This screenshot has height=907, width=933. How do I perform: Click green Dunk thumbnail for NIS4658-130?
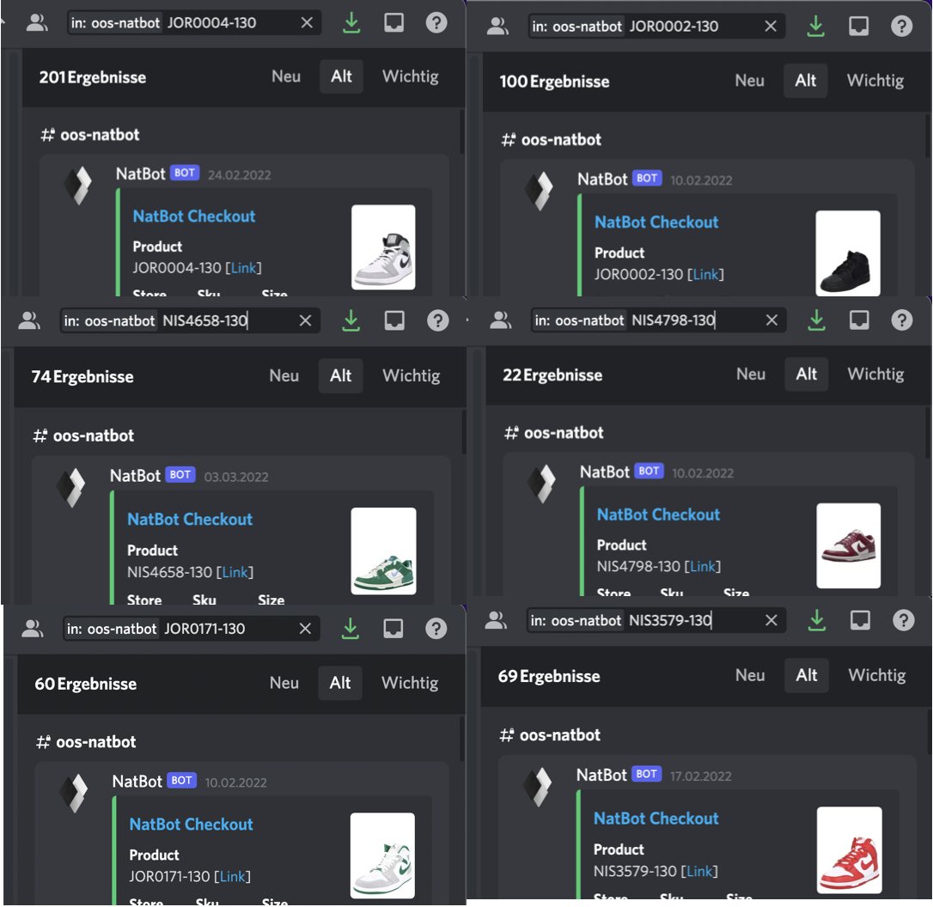(x=383, y=551)
